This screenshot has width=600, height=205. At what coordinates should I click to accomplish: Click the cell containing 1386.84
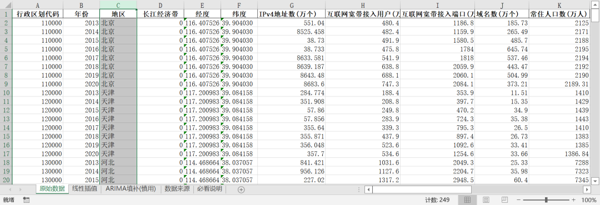(559, 154)
